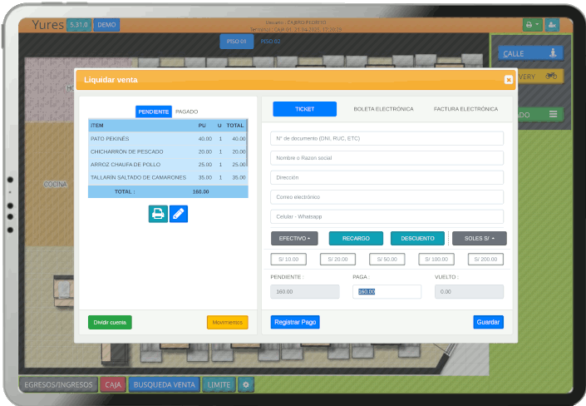Expand the Soles S/ currency dropdown
The image size is (586, 406).
(479, 238)
